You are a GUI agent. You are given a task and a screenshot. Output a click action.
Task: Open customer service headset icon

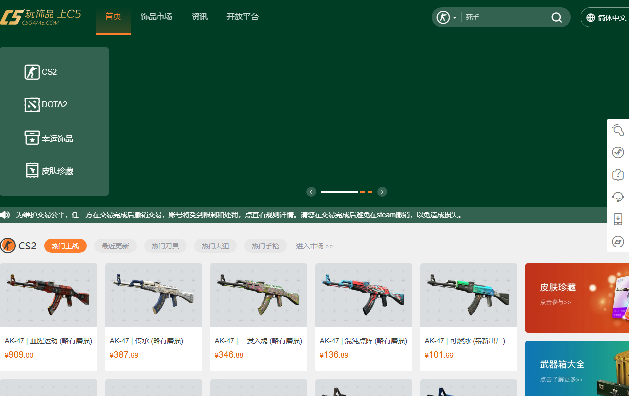[618, 197]
